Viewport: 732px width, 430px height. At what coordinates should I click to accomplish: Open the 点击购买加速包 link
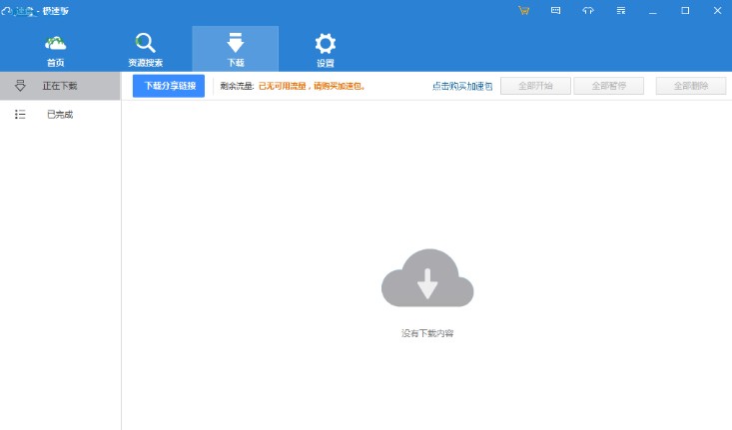tap(462, 86)
